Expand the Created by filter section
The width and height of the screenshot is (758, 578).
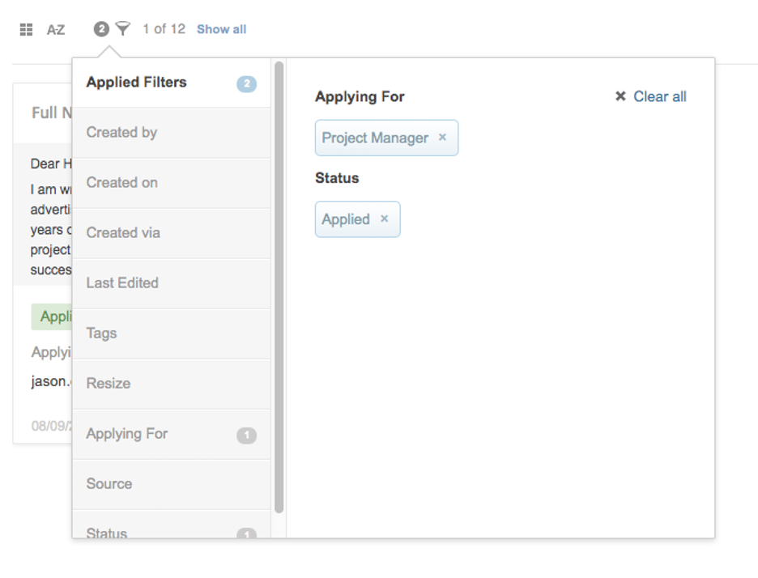(x=121, y=133)
